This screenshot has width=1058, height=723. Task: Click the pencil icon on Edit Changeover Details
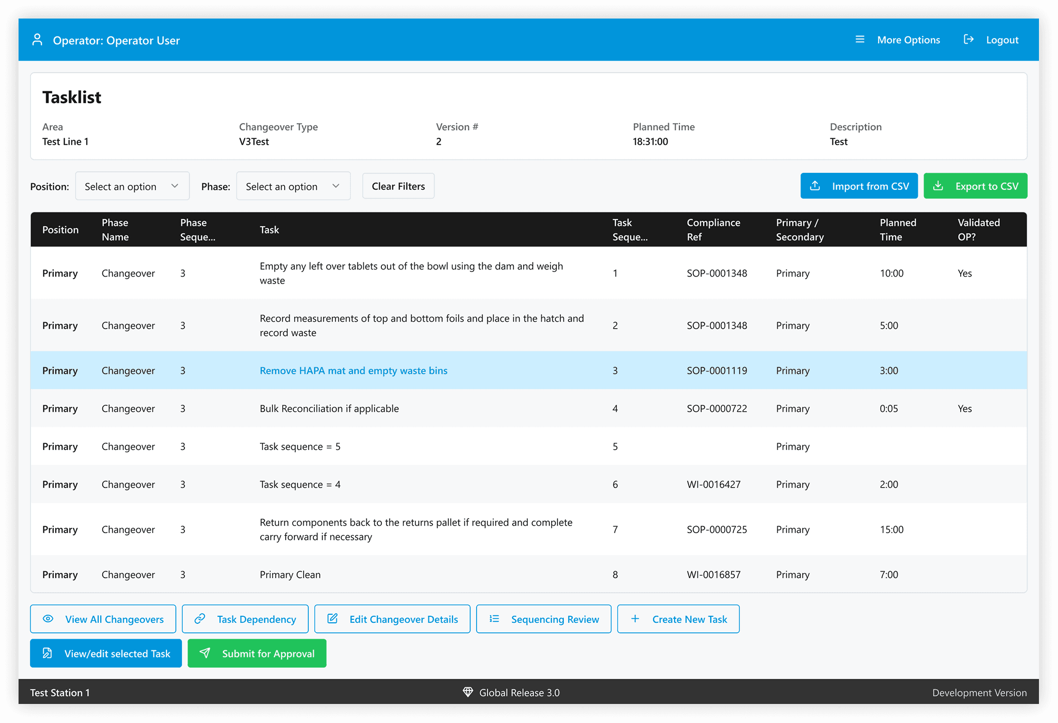tap(332, 619)
